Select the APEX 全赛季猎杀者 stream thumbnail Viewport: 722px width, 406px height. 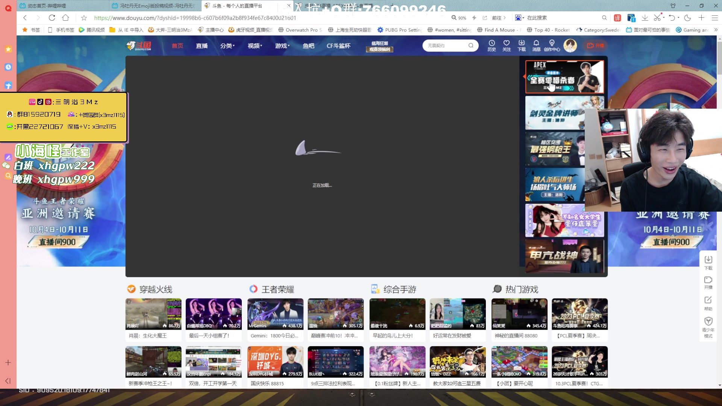(565, 77)
